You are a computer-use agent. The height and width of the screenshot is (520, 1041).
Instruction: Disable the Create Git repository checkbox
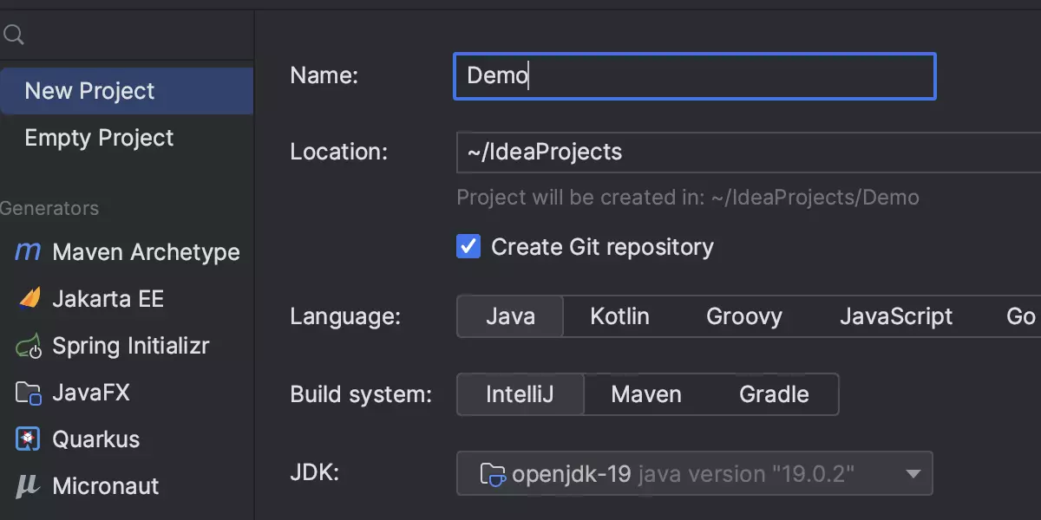pos(468,246)
